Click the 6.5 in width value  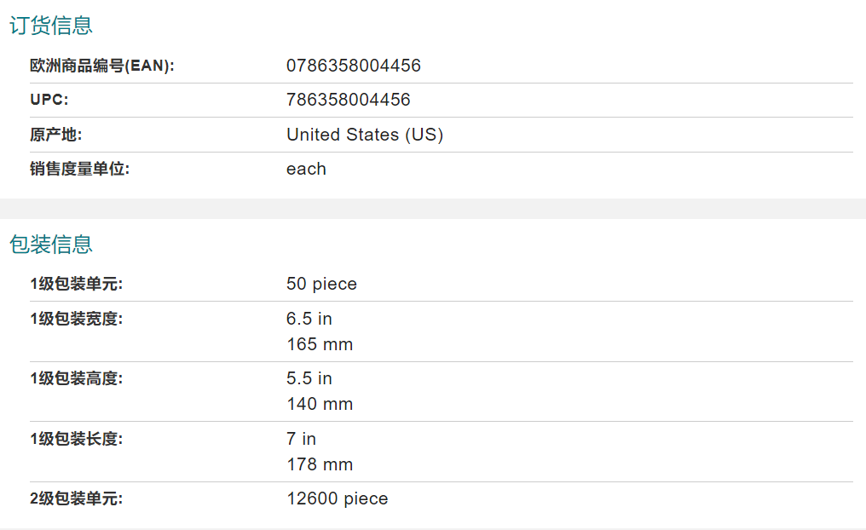pyautogui.click(x=309, y=319)
